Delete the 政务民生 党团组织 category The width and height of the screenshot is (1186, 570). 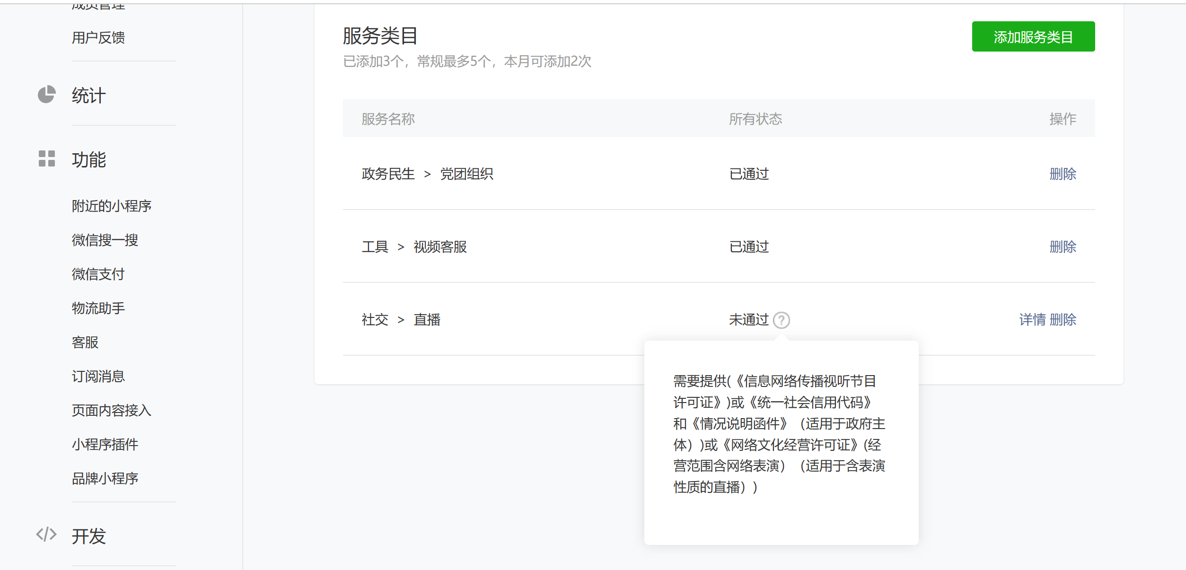tap(1062, 174)
